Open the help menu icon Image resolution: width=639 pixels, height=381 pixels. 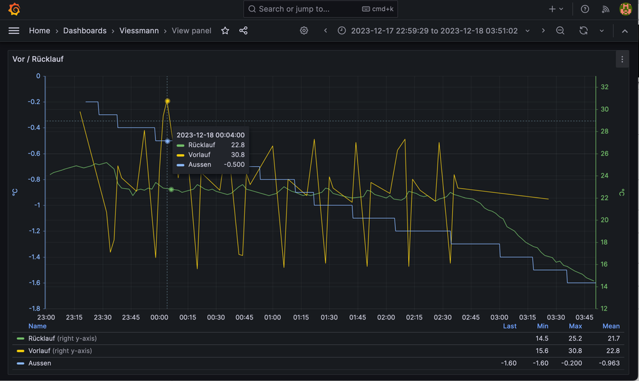pyautogui.click(x=585, y=9)
